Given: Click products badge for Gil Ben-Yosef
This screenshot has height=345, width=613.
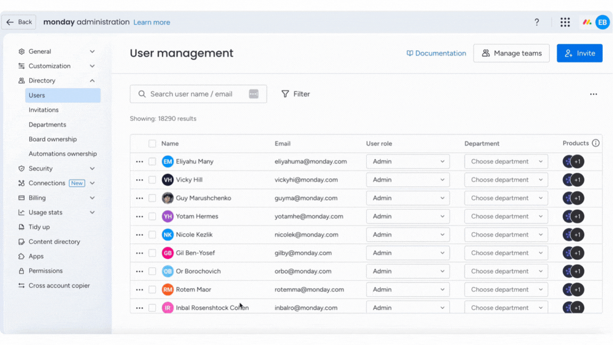Looking at the screenshot, I should (x=574, y=253).
